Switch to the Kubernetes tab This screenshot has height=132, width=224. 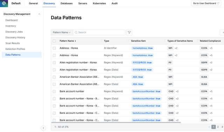click(99, 3)
